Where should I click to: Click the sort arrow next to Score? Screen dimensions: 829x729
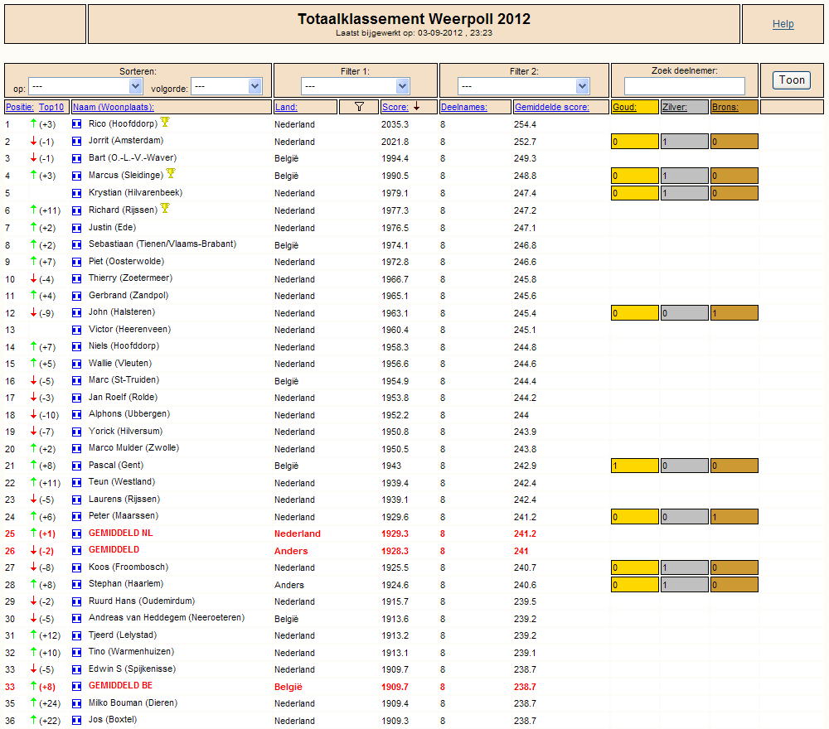417,107
